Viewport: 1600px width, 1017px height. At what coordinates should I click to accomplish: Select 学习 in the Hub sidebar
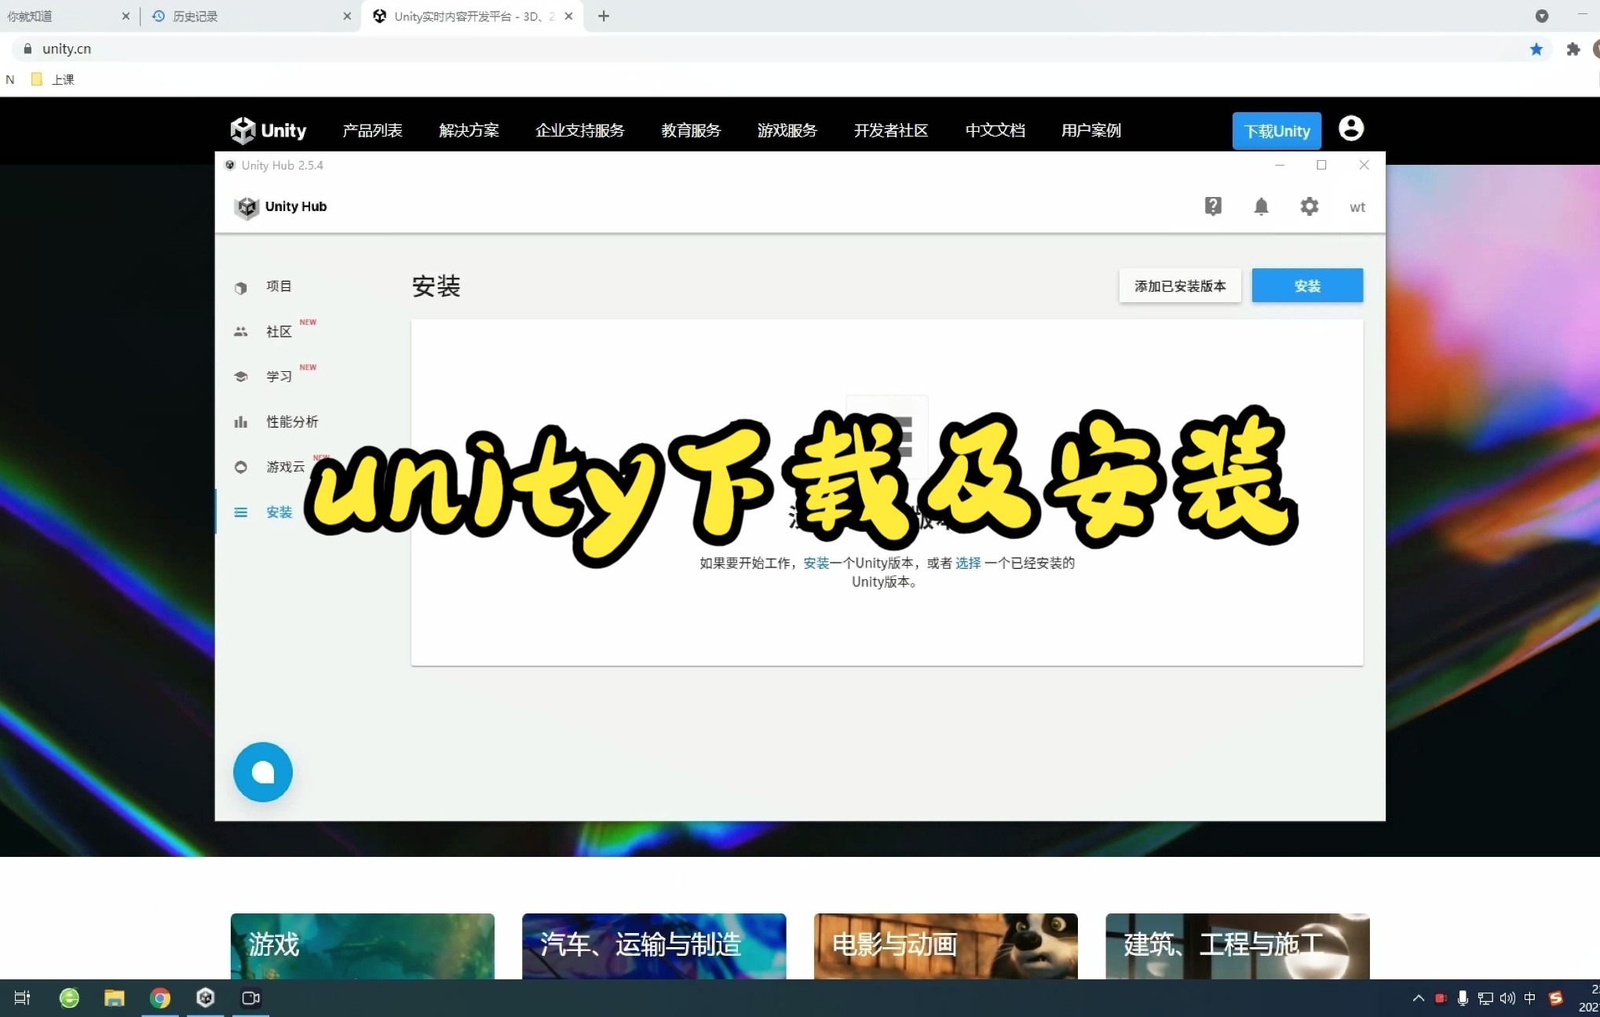[x=279, y=377]
